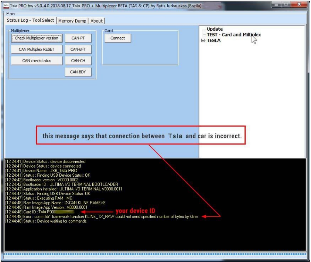The image size is (311, 262).
Task: Select TEST - Card and Miltiplex item
Action: pos(234,35)
